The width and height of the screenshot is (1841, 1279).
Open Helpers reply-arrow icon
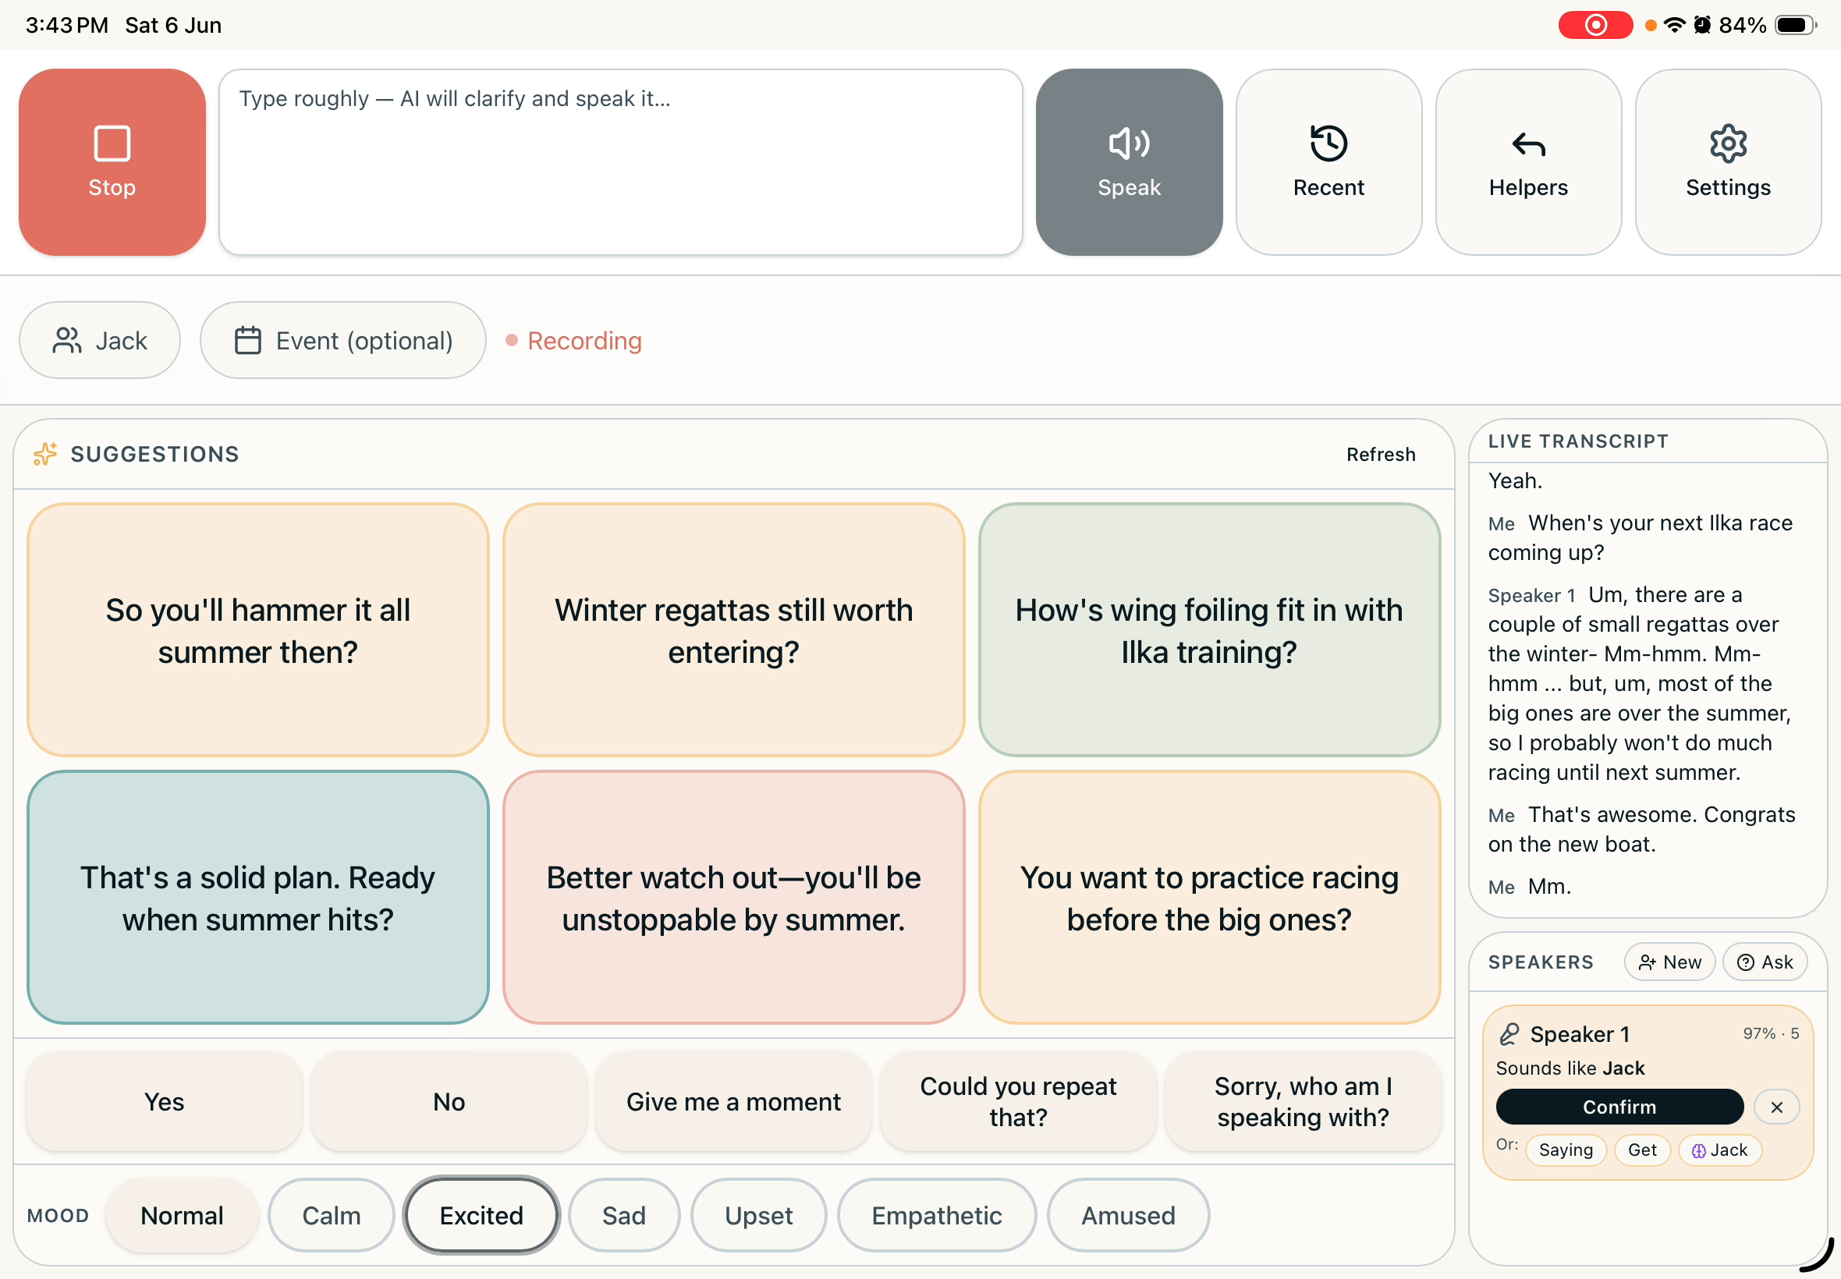coord(1527,145)
